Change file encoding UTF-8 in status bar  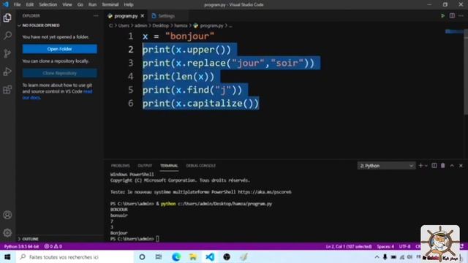[x=404, y=246]
